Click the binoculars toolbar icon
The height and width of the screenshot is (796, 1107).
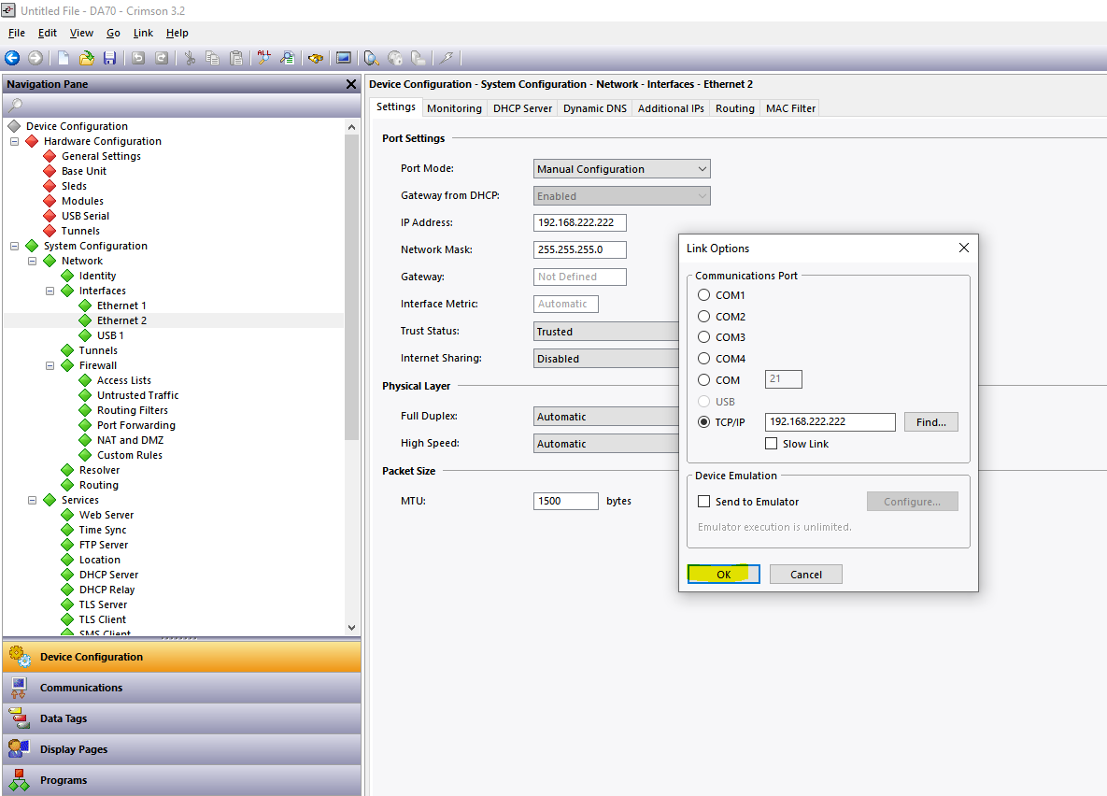pyautogui.click(x=316, y=58)
